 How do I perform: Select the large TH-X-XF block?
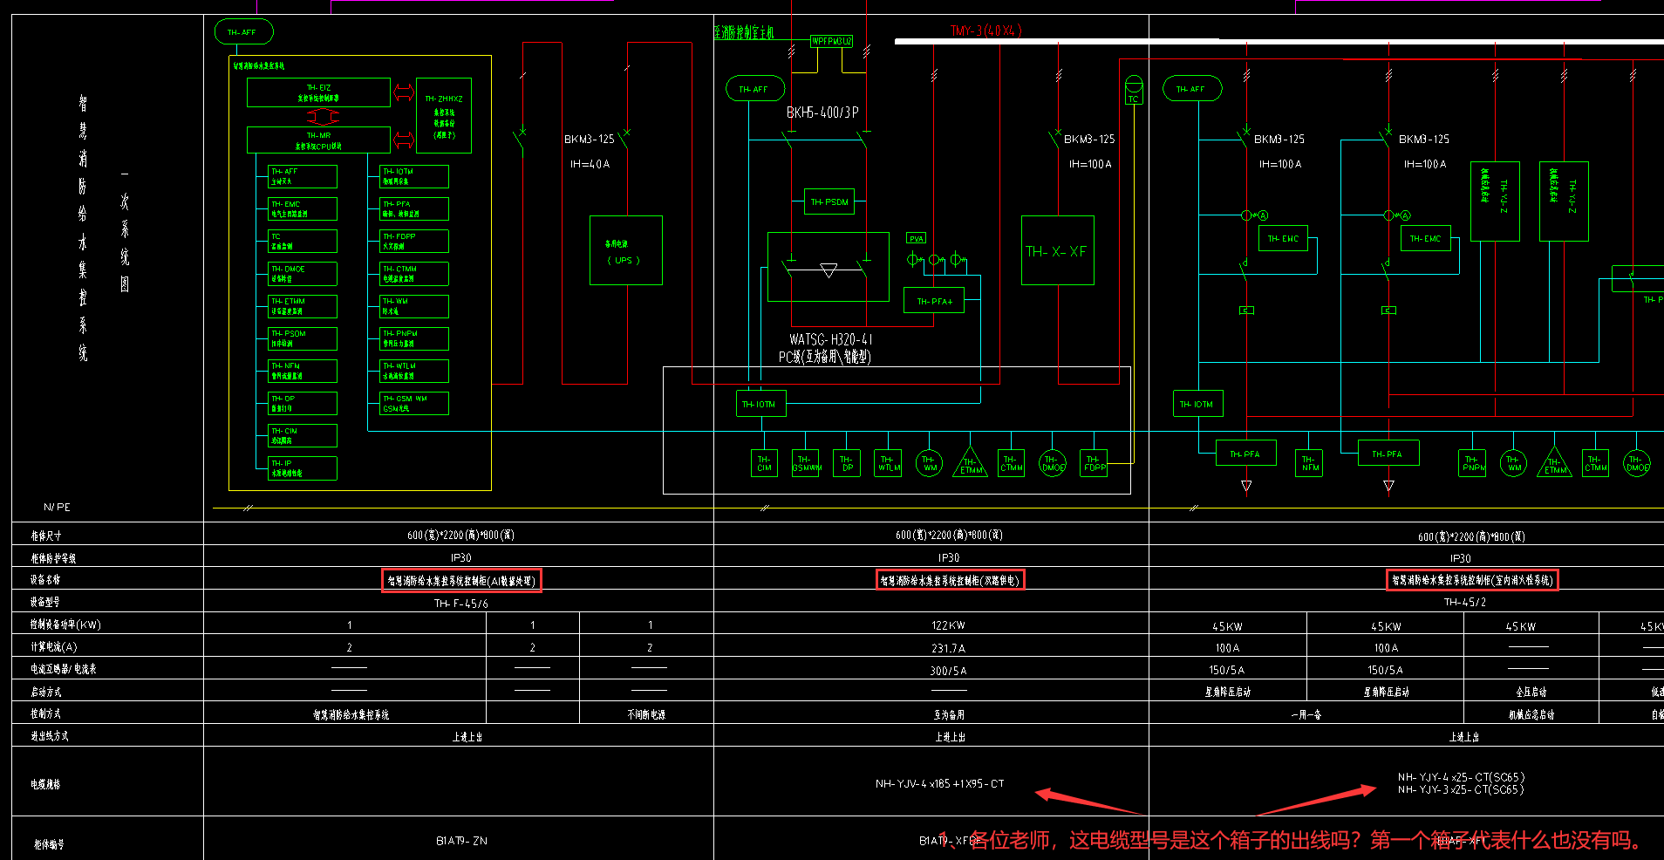point(1057,250)
